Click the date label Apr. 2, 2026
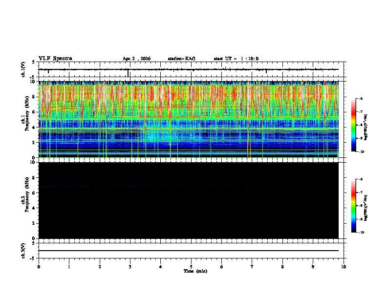This screenshot has width=387, height=299. 136,59
